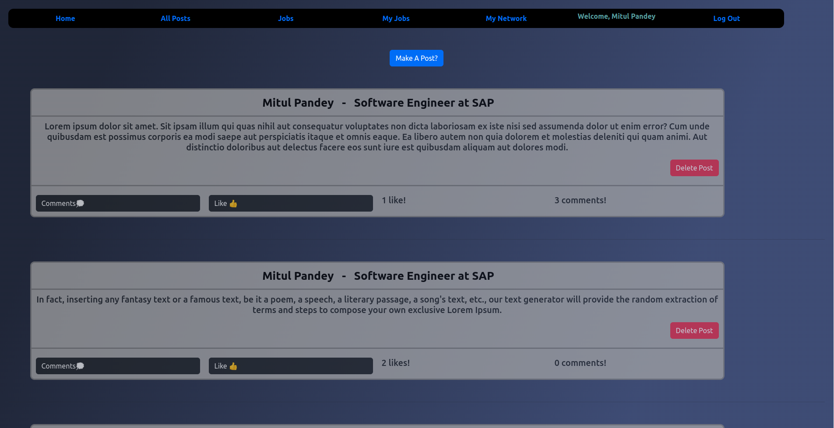Image resolution: width=834 pixels, height=428 pixels.
Task: Open All Posts in the navbar
Action: coord(176,18)
